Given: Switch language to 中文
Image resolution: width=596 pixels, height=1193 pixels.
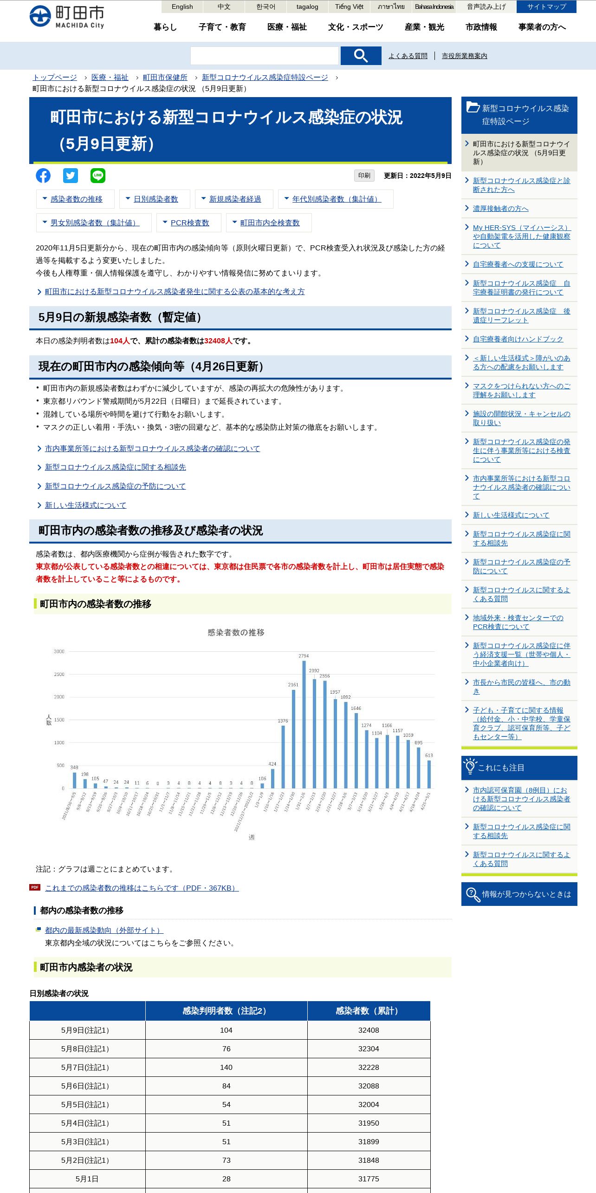Looking at the screenshot, I should coord(224,7).
